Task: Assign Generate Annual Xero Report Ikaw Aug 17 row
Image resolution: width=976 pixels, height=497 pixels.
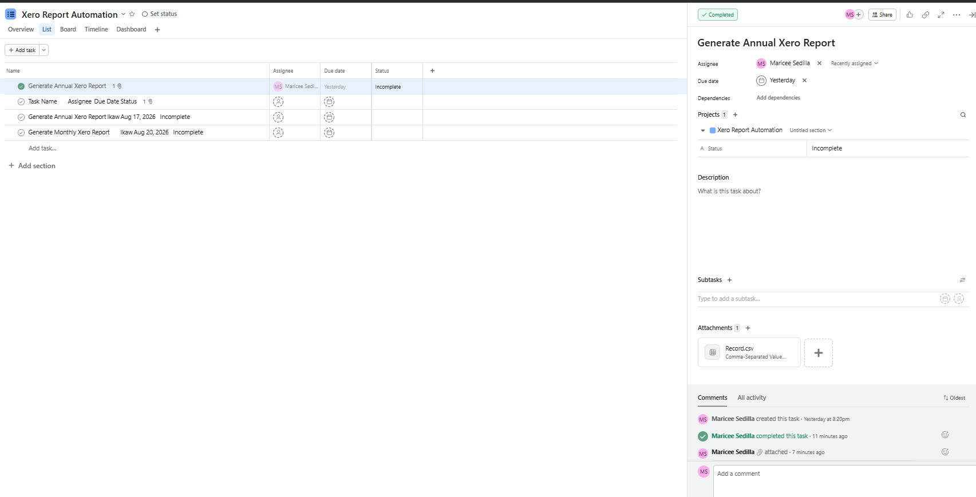Action: click(x=278, y=117)
